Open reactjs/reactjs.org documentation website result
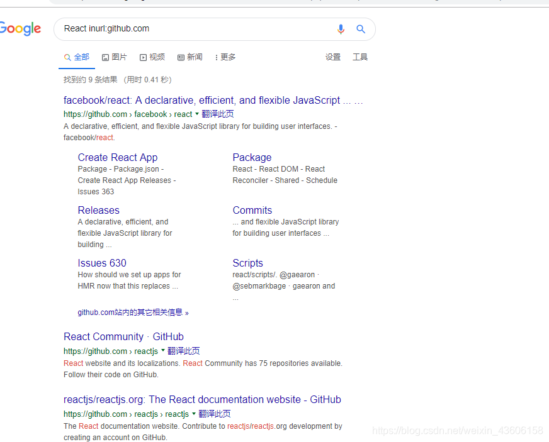This screenshot has height=442, width=549. [202, 399]
